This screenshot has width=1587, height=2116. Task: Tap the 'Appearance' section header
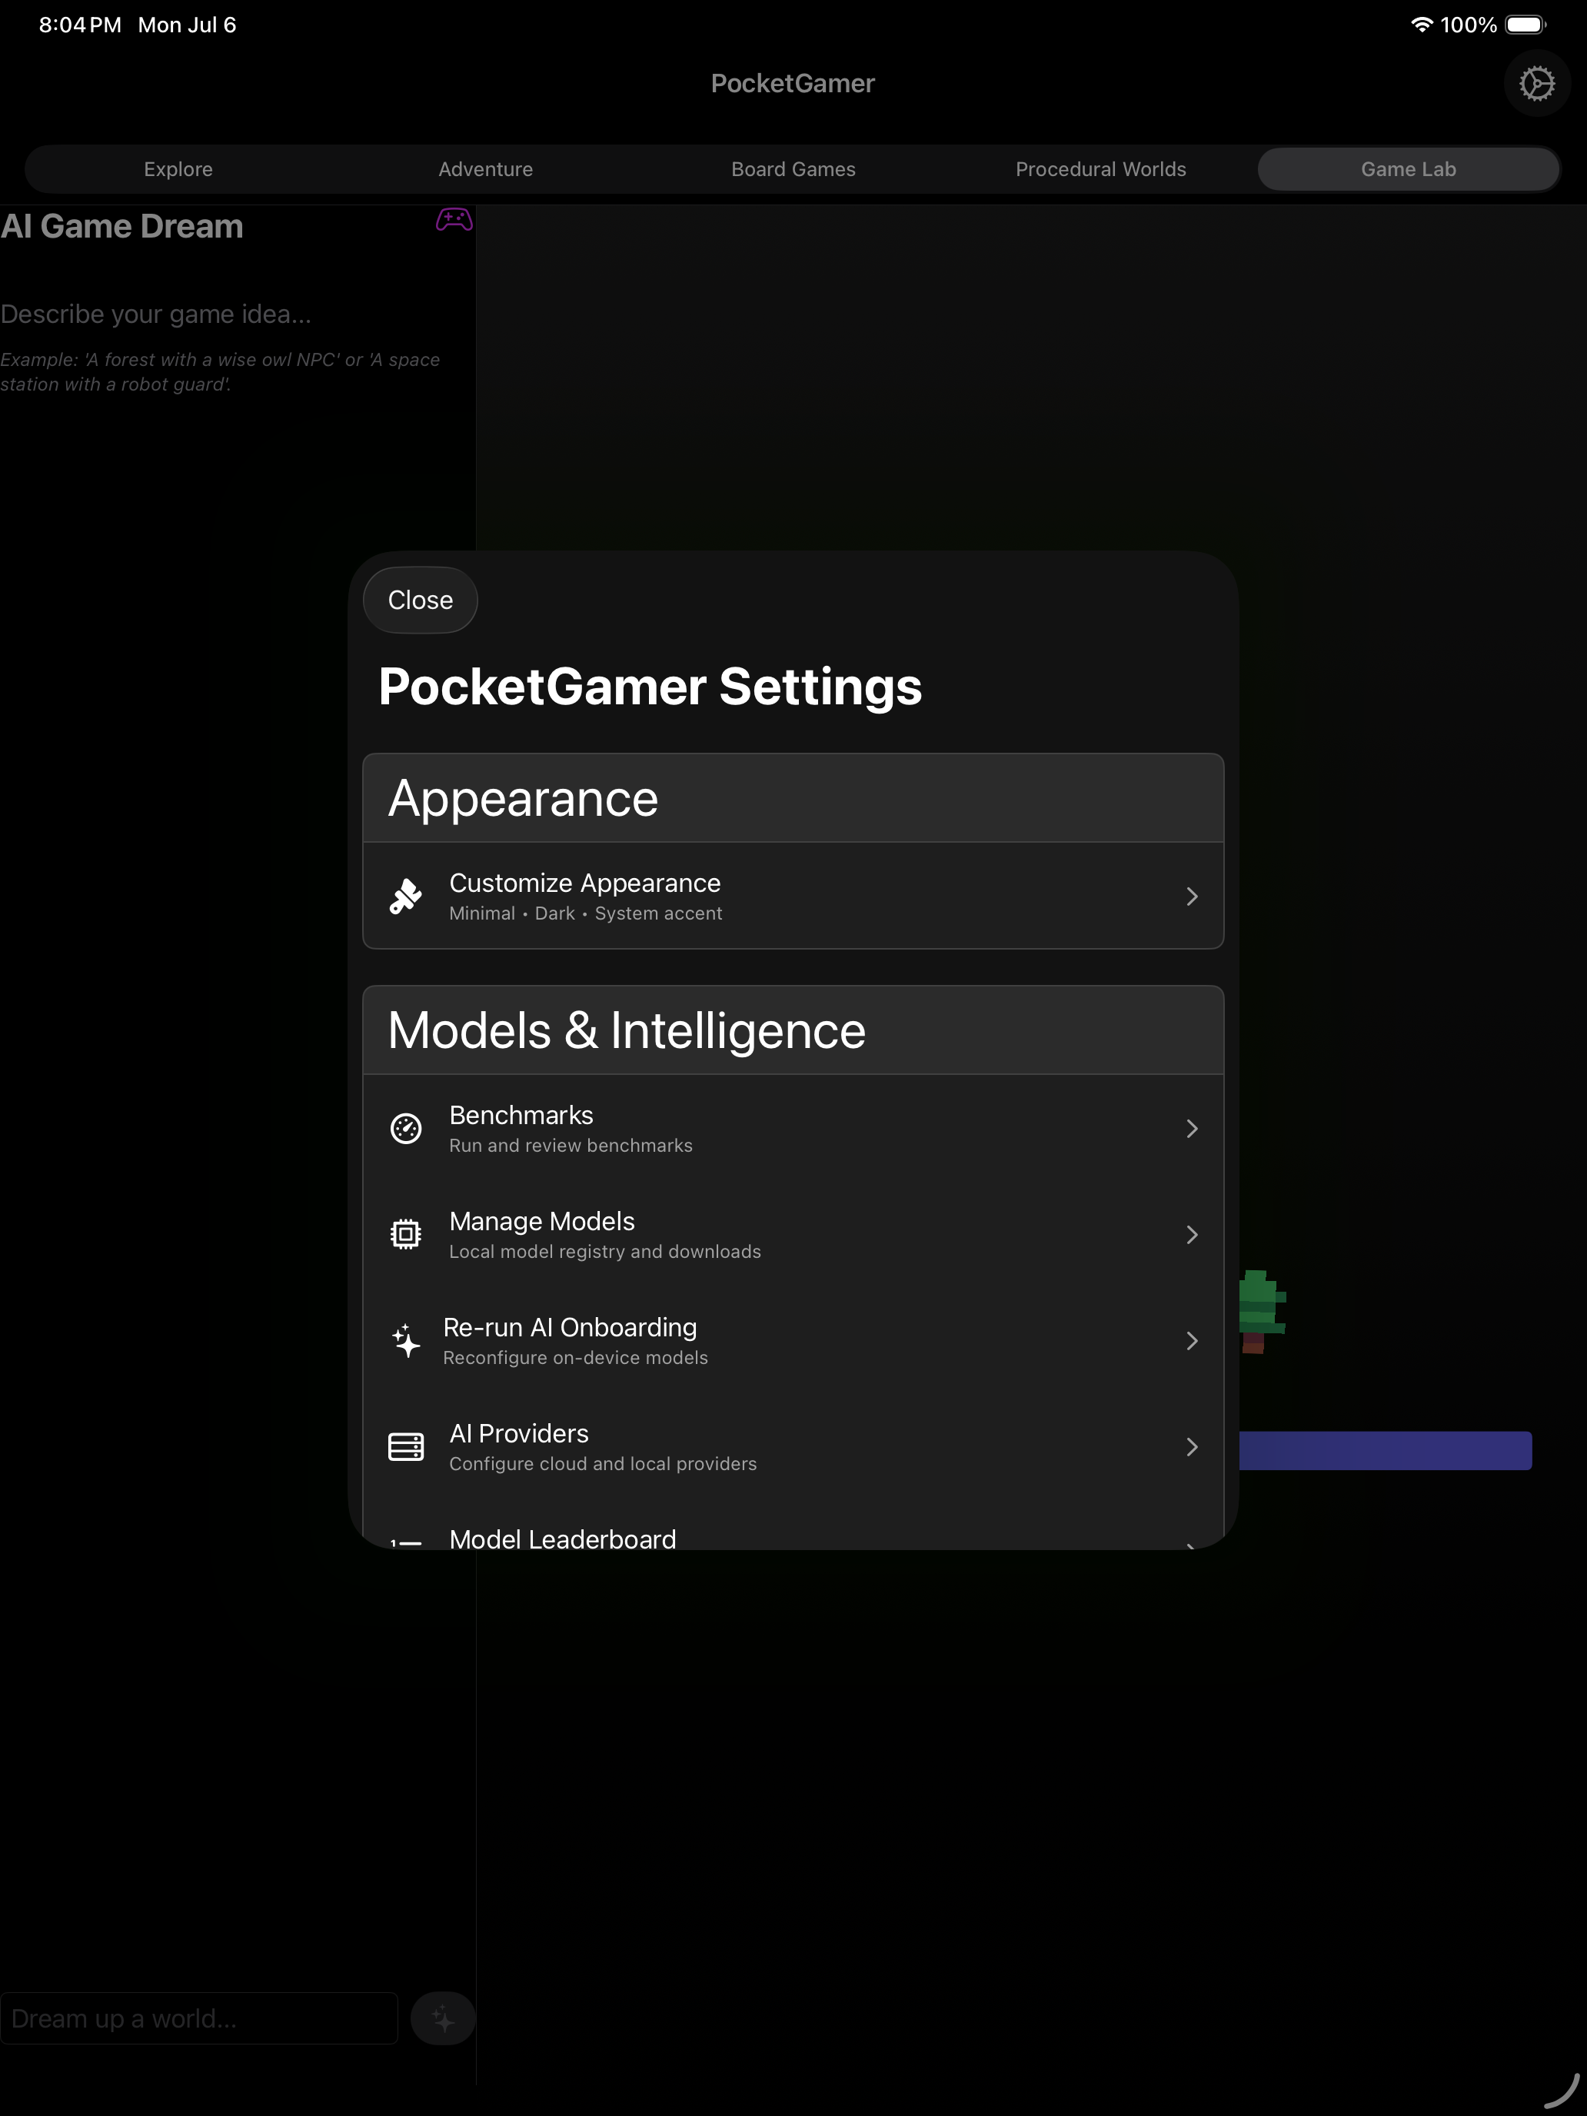[x=793, y=798]
